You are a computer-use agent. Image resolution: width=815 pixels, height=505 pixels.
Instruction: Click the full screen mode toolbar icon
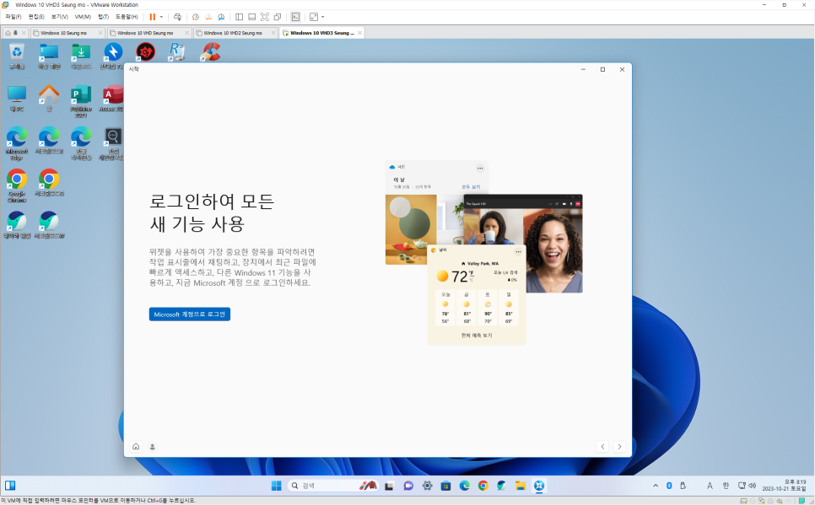(x=265, y=17)
